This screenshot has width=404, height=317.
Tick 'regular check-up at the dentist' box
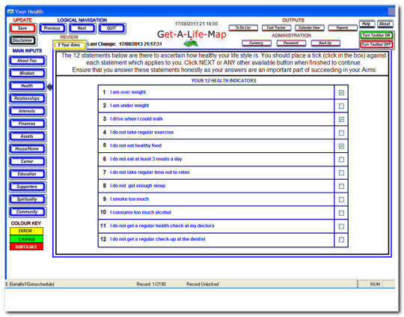click(341, 240)
